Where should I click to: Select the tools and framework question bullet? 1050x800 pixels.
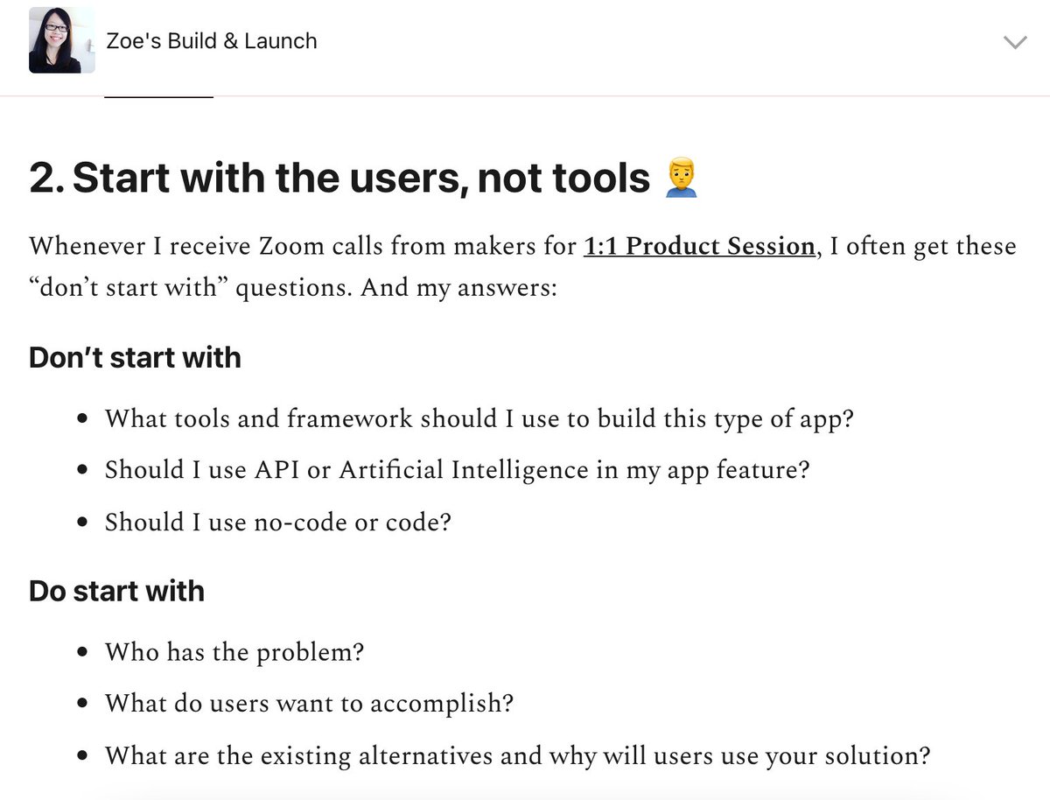479,418
